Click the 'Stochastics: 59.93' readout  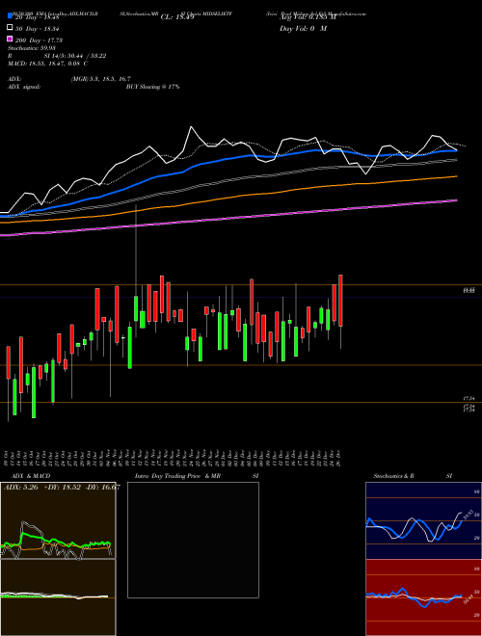point(32,48)
